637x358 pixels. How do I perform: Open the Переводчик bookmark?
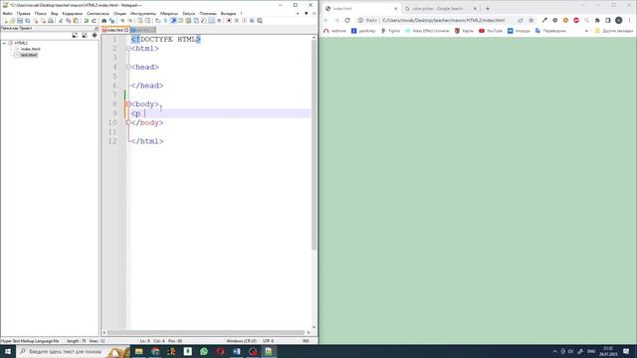550,31
